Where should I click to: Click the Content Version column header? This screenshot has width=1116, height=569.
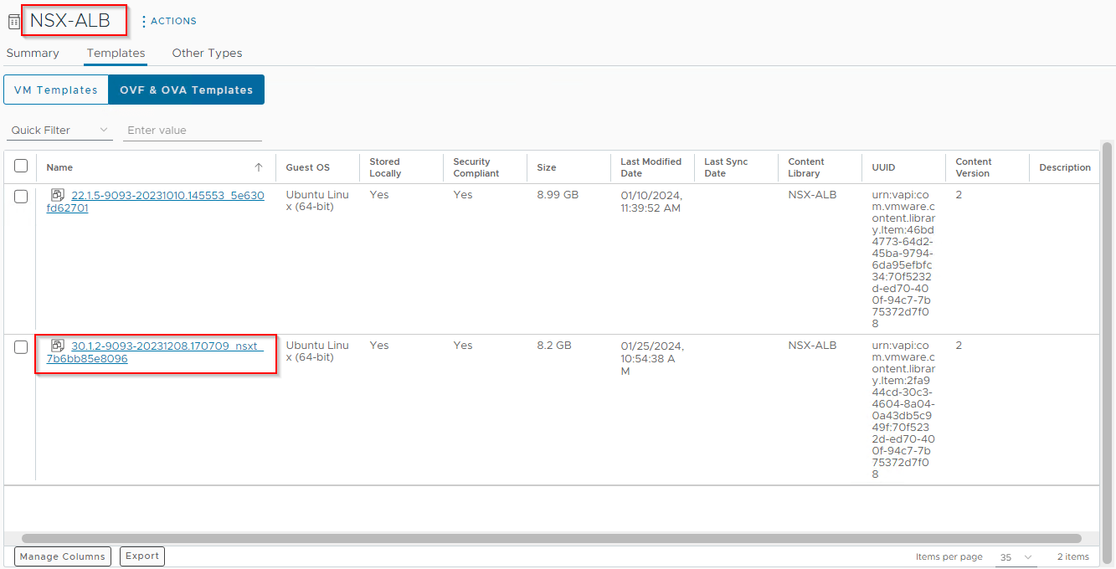click(x=974, y=167)
